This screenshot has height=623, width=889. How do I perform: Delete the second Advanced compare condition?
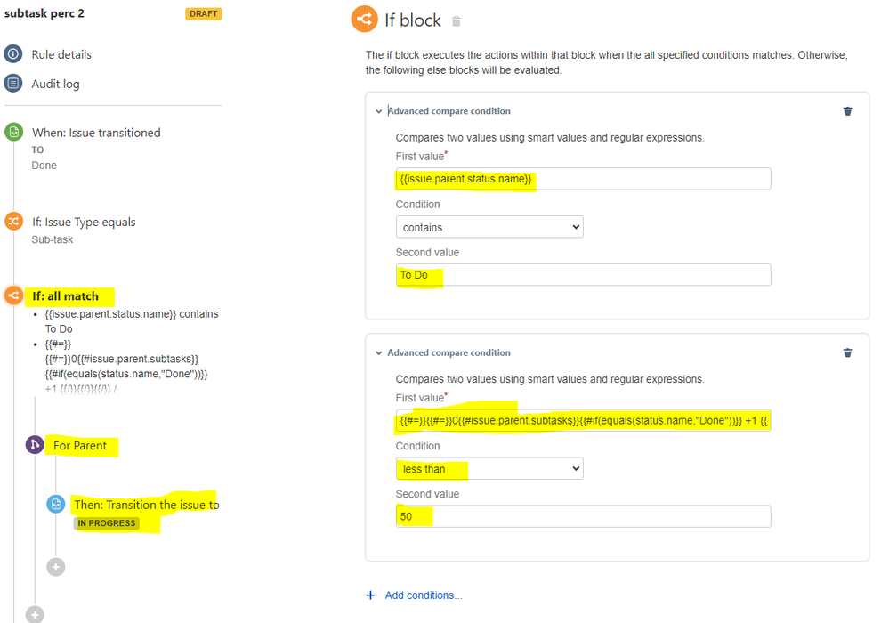point(847,352)
